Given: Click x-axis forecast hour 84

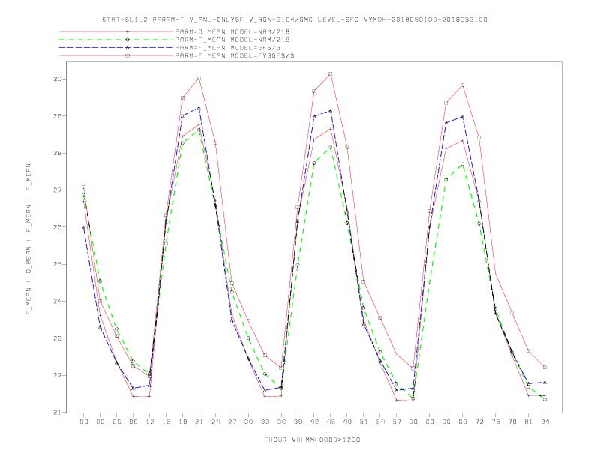Looking at the screenshot, I should coord(544,421).
